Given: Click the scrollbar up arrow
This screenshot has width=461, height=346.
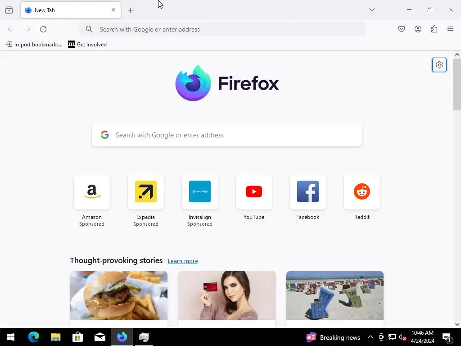Looking at the screenshot, I should tap(457, 55).
